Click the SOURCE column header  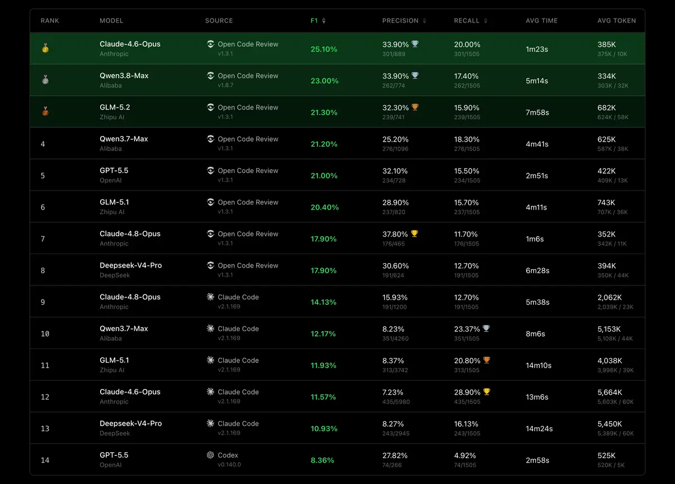pyautogui.click(x=219, y=21)
